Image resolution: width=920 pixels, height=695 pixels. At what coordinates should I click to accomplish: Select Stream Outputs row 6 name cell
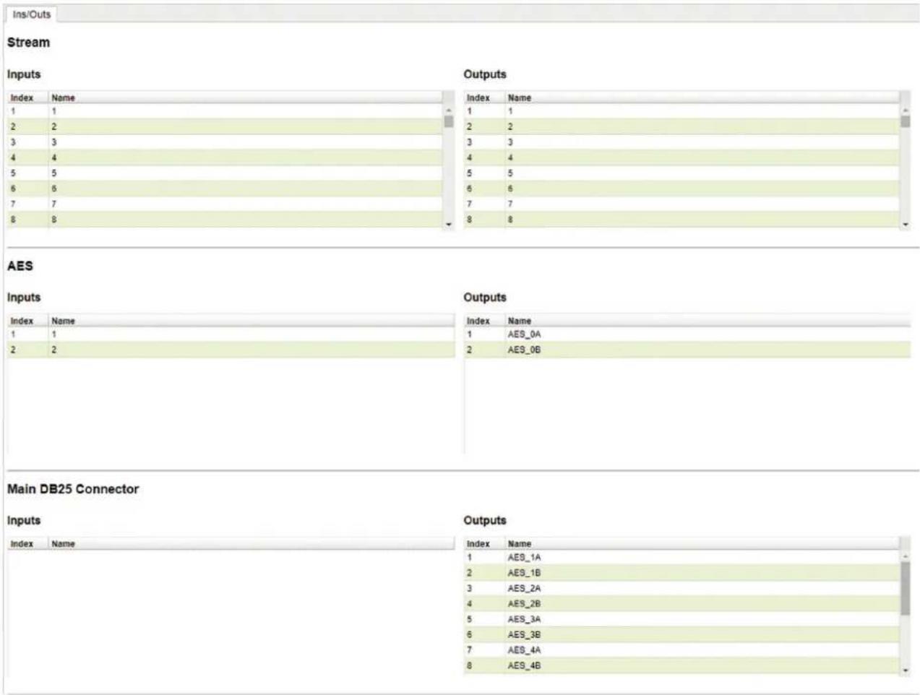click(x=702, y=189)
